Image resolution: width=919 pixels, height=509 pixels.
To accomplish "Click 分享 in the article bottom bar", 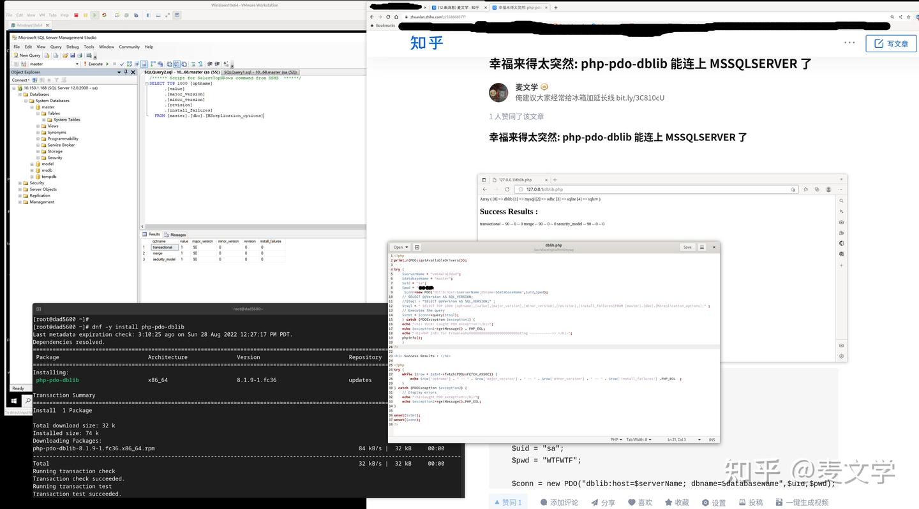I will 602,503.
